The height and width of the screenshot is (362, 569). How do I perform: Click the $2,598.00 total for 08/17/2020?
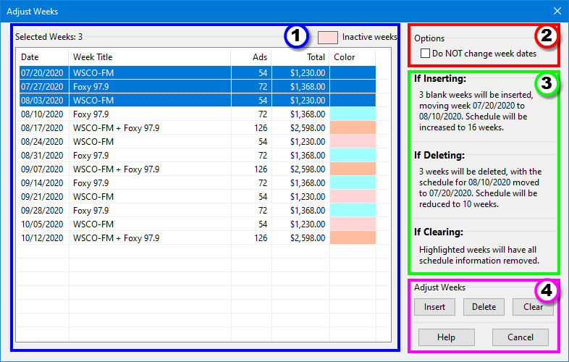(x=308, y=128)
